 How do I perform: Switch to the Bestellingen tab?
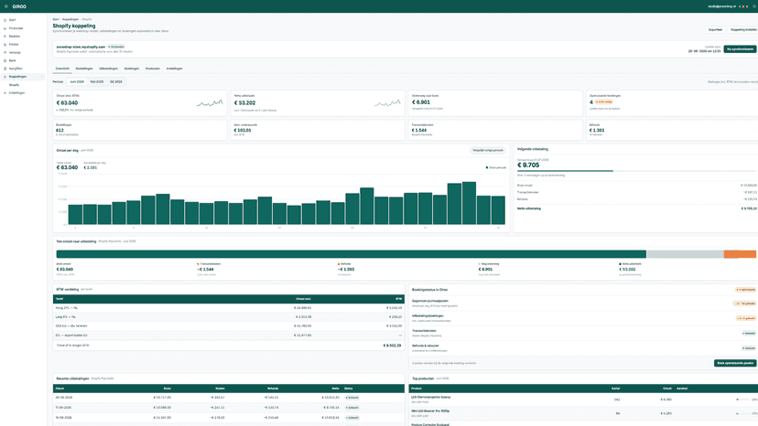point(84,69)
